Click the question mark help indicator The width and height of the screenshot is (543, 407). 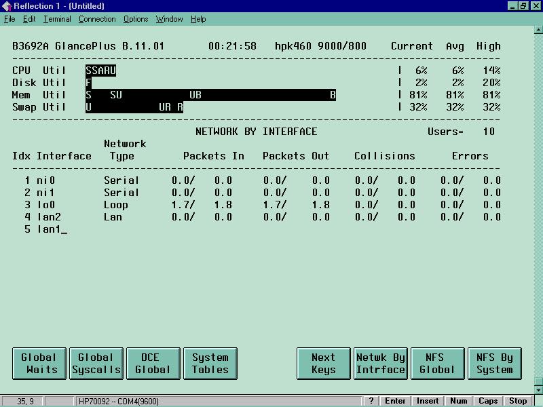coord(371,401)
